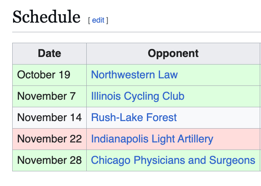Click the Opponent column header
This screenshot has width=261, height=186.
coord(173,54)
